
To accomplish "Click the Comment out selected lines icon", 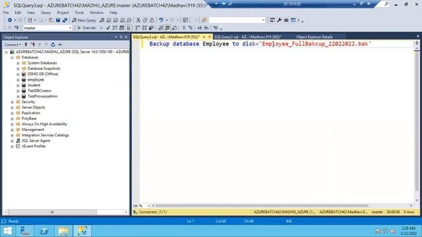I will coord(183,28).
